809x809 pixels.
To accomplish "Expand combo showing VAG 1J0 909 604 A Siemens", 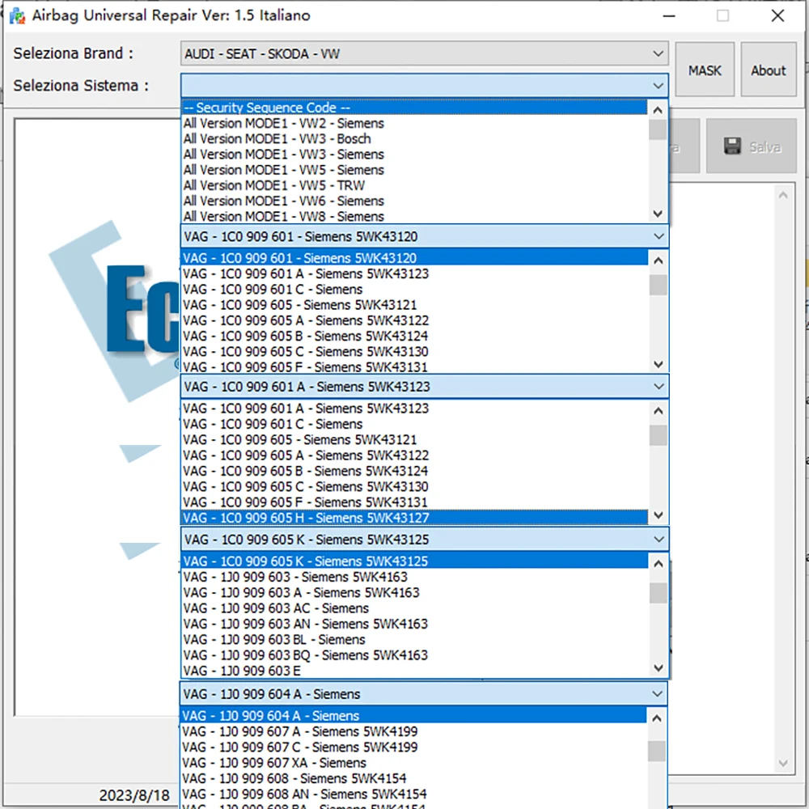I will click(x=423, y=694).
